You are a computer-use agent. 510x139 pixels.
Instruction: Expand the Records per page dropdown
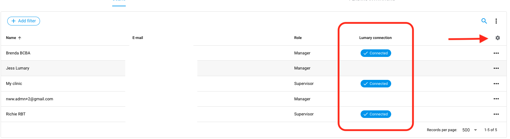475,130
